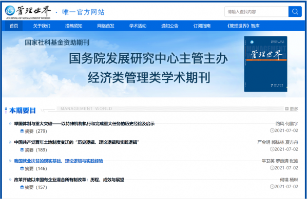This screenshot has height=199, width=308.
Task: Click the blue search magnifier button
Action: [x=295, y=12]
